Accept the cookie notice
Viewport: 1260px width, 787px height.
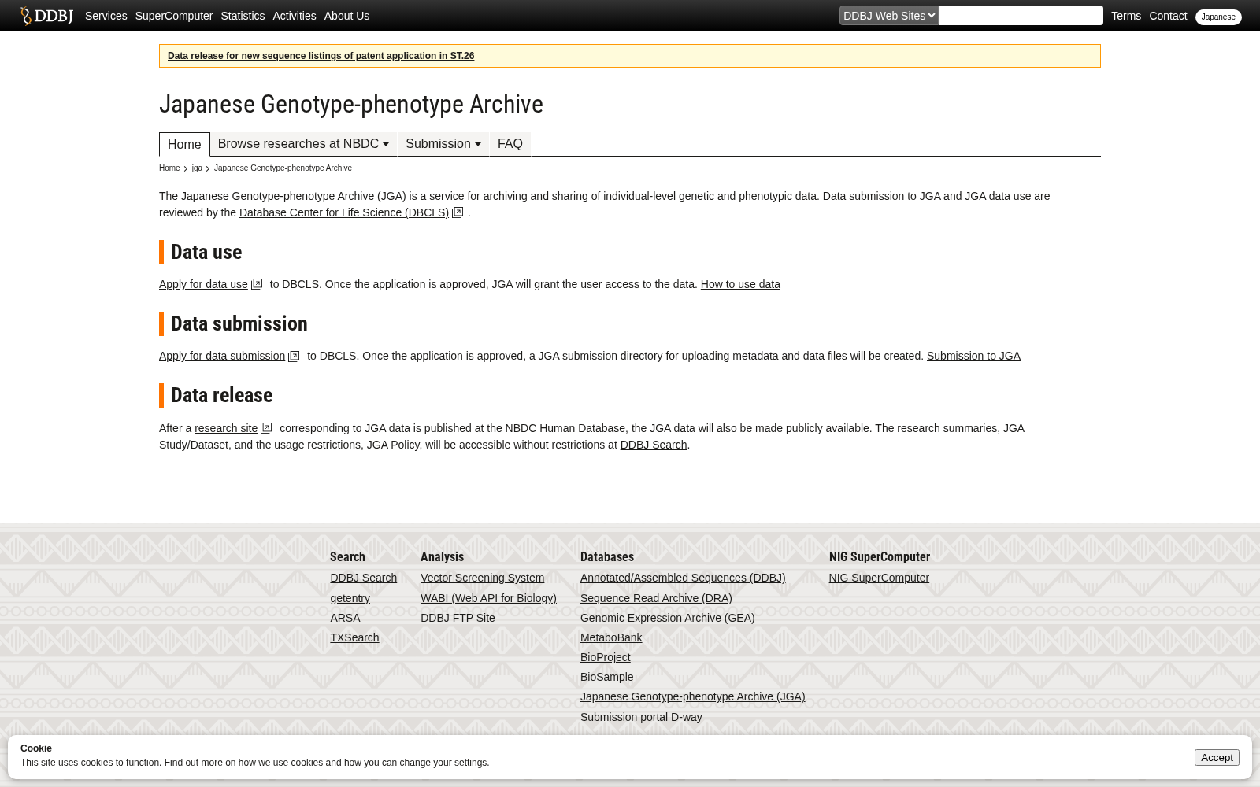click(1217, 757)
